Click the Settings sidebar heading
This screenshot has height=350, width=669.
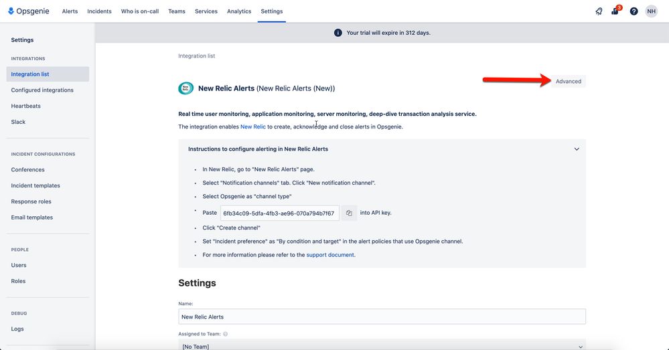pyautogui.click(x=22, y=39)
